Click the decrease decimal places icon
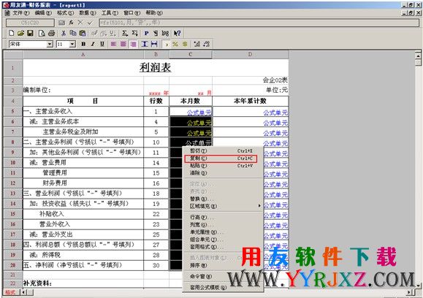 206,44
